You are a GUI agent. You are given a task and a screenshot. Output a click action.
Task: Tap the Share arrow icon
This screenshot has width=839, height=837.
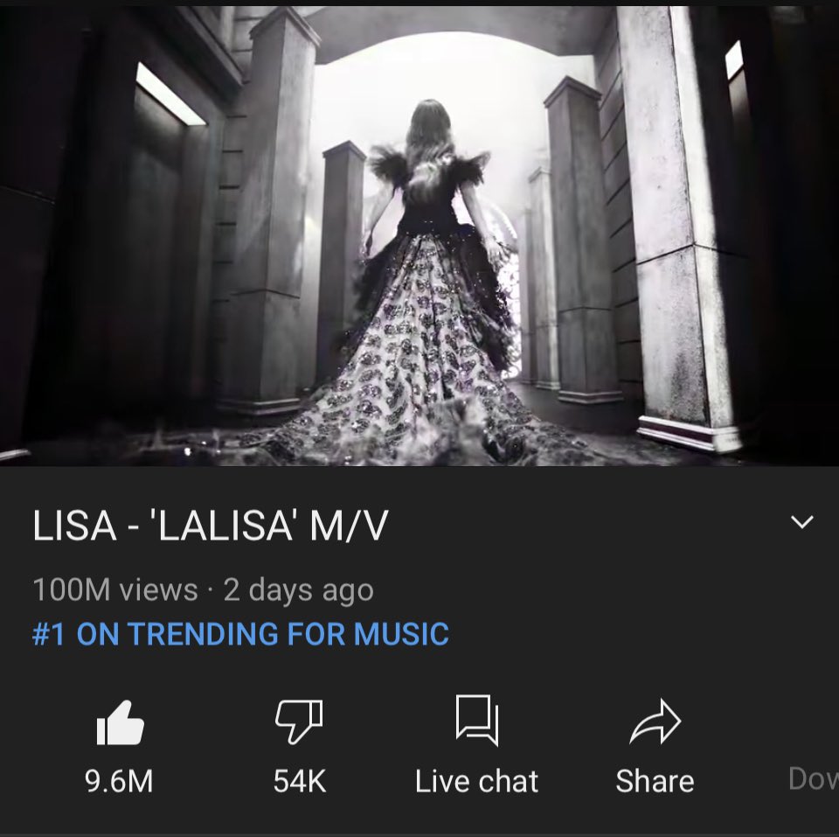655,722
